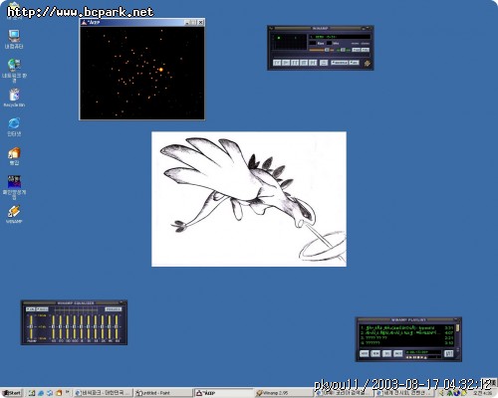This screenshot has height=398, width=498.
Task: Open the playlist REM menu button
Action: [x=375, y=353]
